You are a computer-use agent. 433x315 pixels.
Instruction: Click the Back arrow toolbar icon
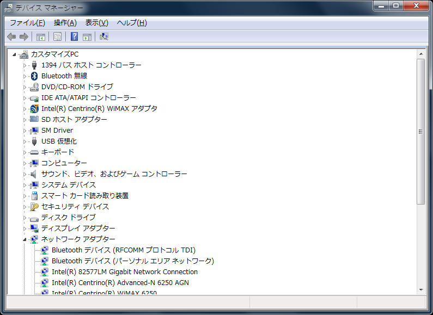click(x=11, y=36)
